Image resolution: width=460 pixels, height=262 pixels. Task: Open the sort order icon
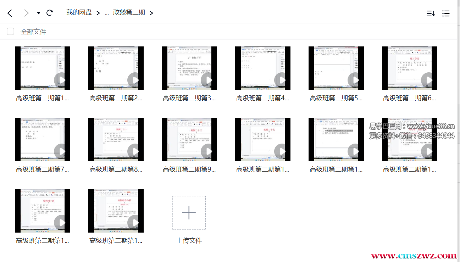(431, 13)
